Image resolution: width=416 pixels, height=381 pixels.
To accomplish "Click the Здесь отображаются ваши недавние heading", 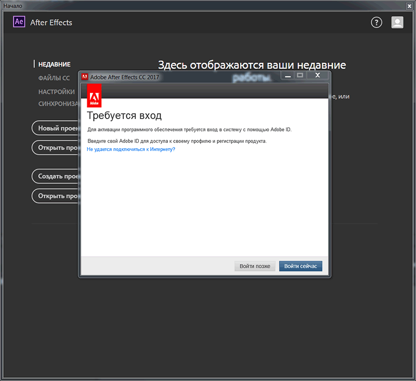I will click(252, 65).
